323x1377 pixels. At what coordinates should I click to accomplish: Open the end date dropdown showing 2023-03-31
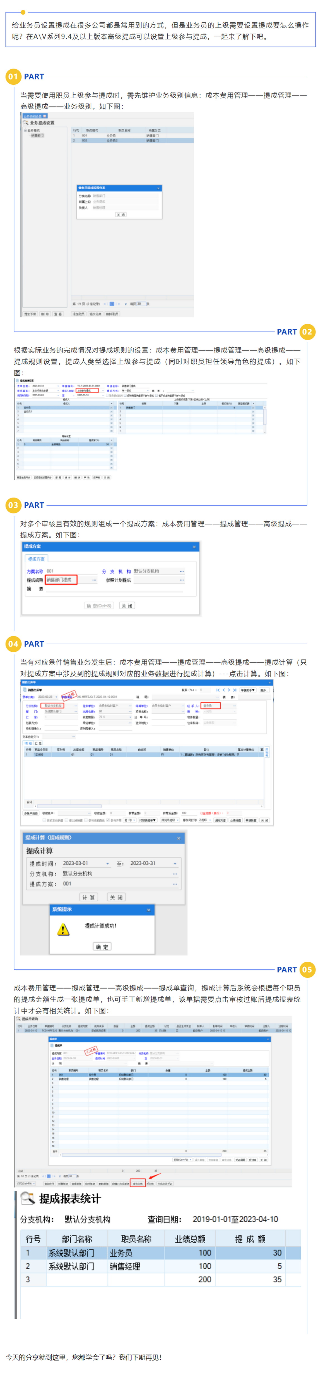point(175,864)
